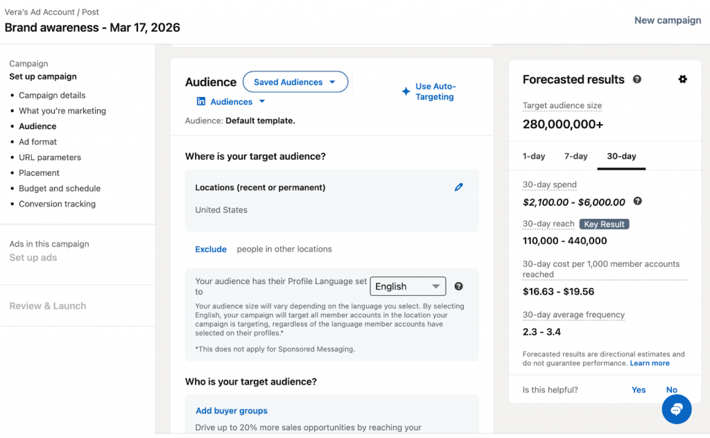Select the 30-day forecast tab

click(621, 156)
